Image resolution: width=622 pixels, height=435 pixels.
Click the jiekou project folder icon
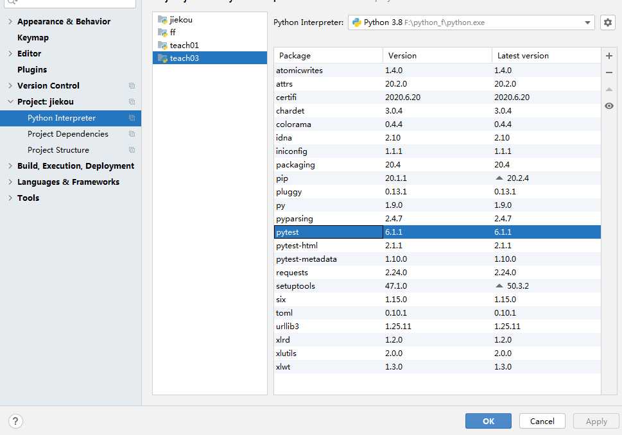162,19
